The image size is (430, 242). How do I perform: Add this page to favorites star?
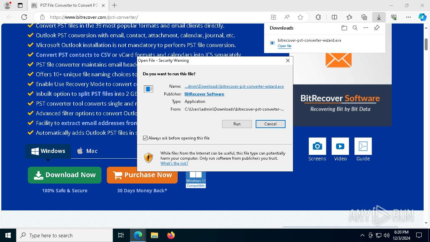(x=300, y=17)
